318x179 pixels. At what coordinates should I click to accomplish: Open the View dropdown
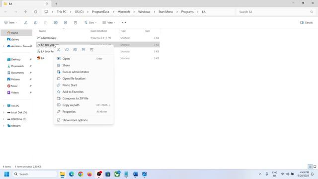pyautogui.click(x=109, y=22)
